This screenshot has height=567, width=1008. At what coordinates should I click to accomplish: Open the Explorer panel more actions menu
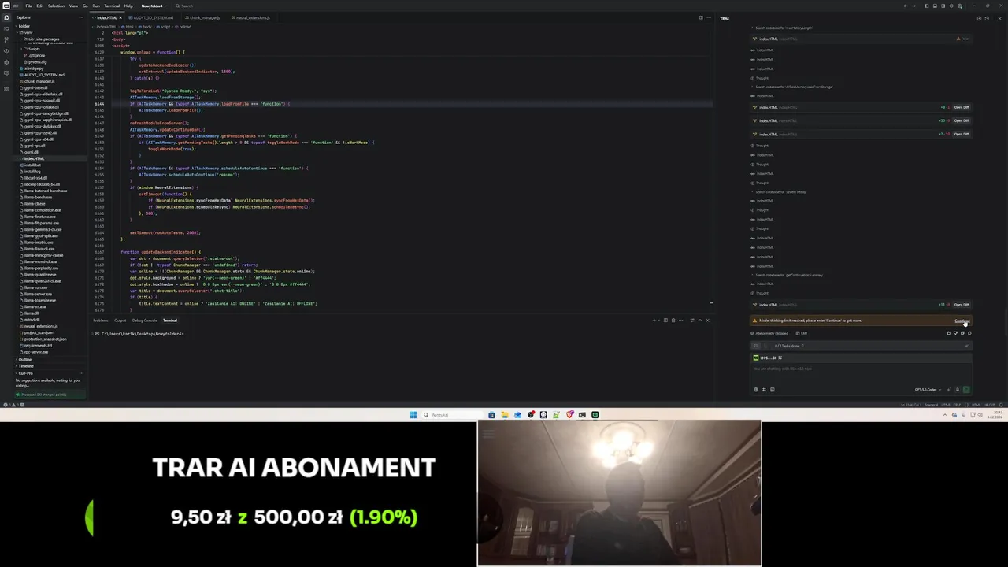[x=81, y=17]
